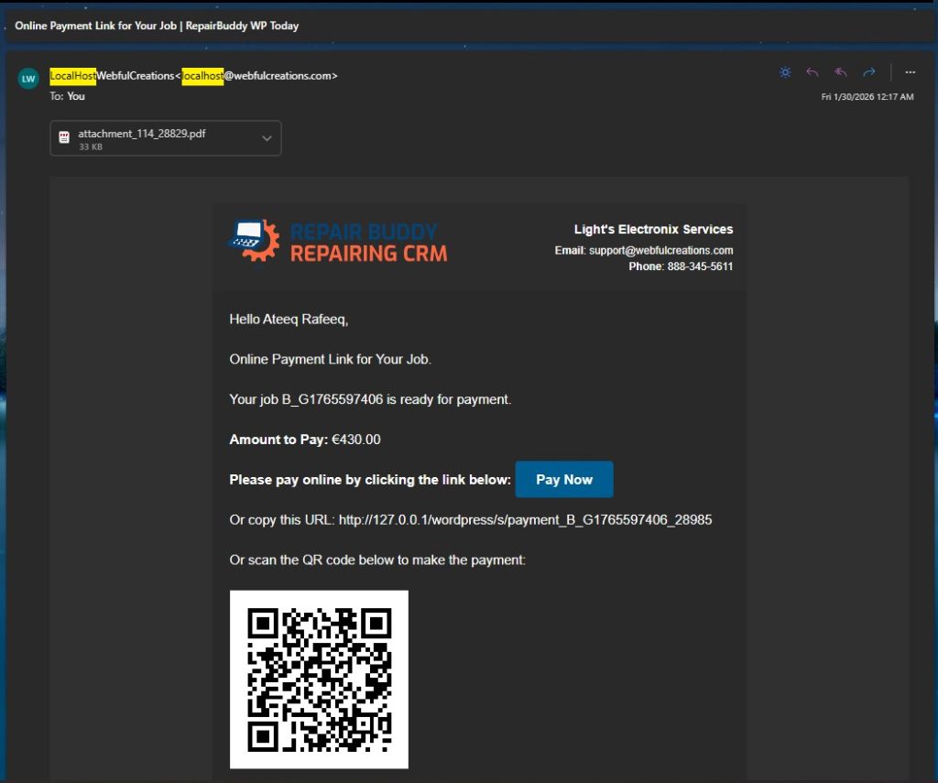Screen dimensions: 938x783
Task: Toggle the light mode sun icon
Action: tap(785, 71)
